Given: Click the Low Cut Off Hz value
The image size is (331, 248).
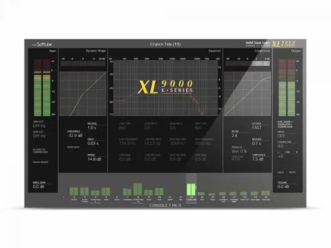Looking at the screenshot, I should click(x=39, y=136).
